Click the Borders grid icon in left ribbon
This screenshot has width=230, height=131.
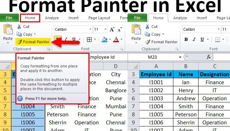[89, 39]
